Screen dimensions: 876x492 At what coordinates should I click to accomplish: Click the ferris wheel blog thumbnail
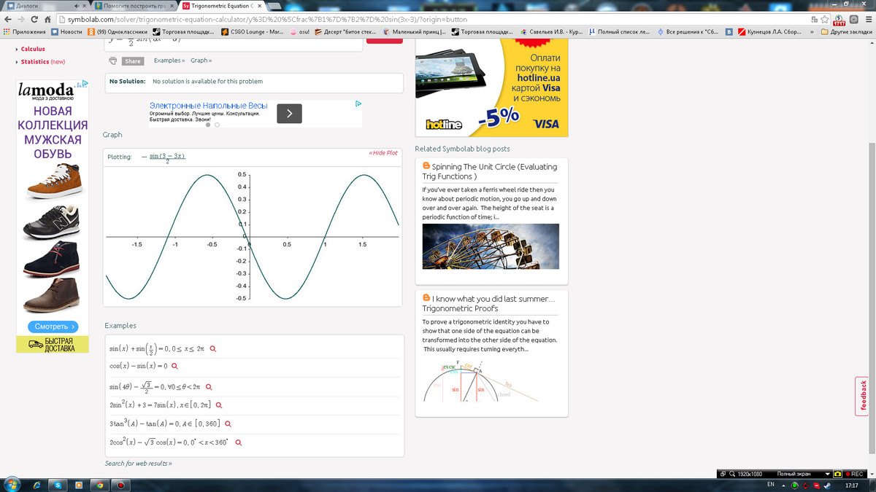[491, 246]
